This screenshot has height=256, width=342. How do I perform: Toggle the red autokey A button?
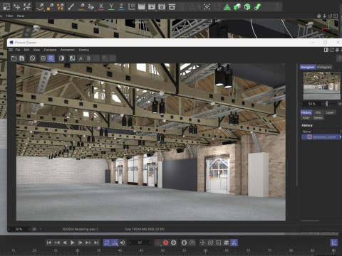(x=166, y=242)
